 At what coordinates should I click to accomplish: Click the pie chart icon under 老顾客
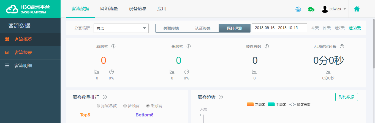point(187,72)
